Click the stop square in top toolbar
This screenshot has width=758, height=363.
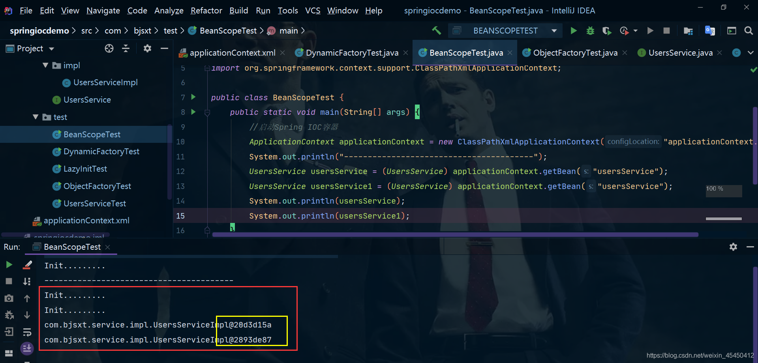coord(666,30)
